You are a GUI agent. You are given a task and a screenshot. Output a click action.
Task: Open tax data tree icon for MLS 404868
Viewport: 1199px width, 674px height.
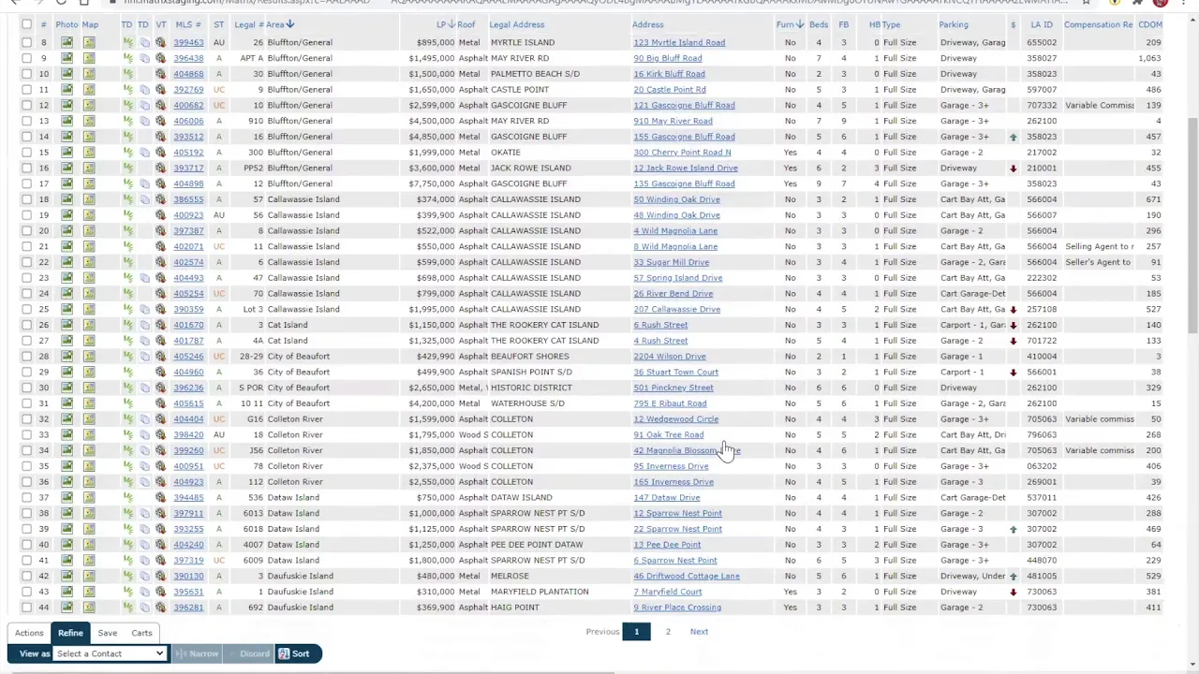tap(127, 74)
